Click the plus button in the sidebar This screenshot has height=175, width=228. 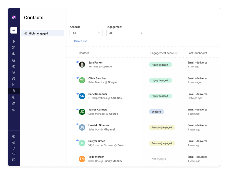click(14, 30)
